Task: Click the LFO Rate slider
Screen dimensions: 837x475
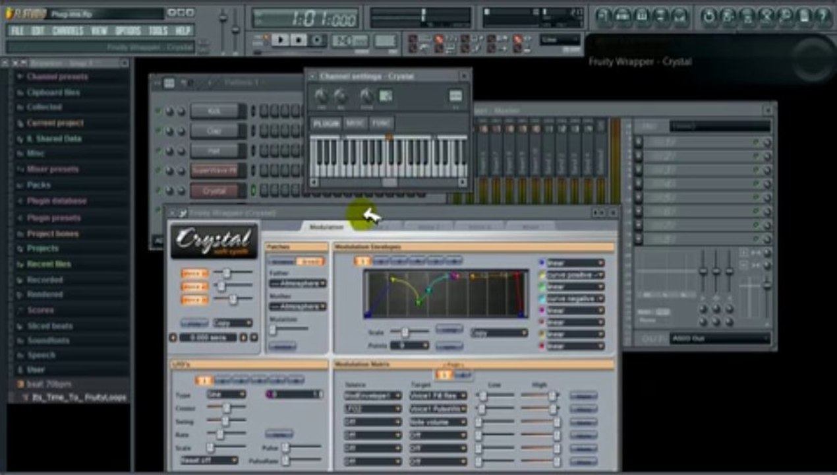Action: pos(227,433)
